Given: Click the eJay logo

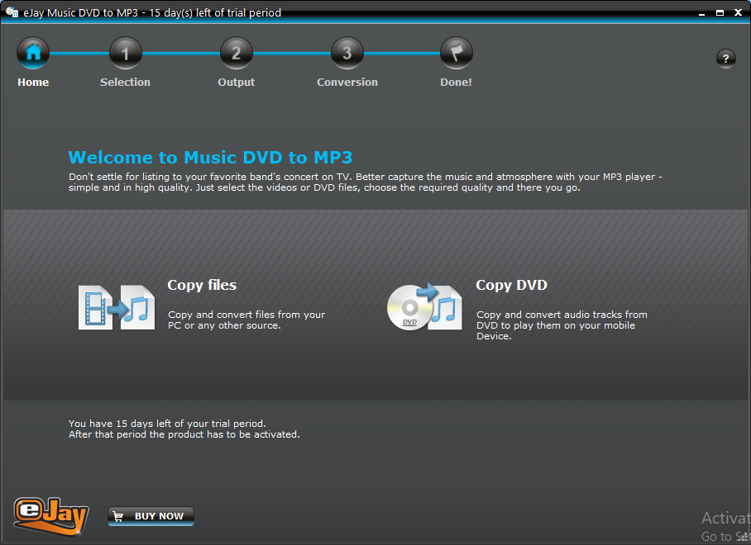Looking at the screenshot, I should tap(50, 515).
